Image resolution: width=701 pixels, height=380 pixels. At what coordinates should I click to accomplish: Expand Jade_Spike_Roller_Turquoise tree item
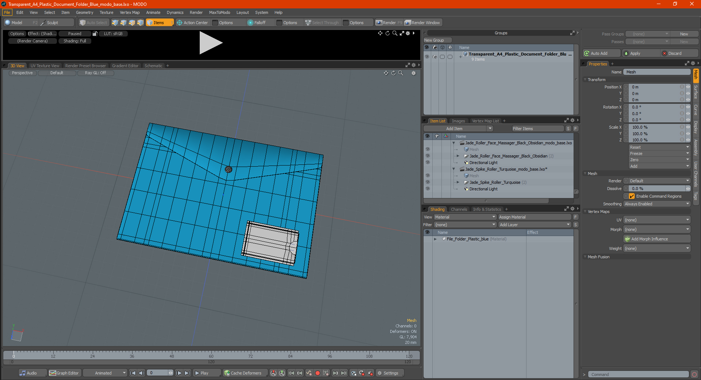tap(458, 182)
